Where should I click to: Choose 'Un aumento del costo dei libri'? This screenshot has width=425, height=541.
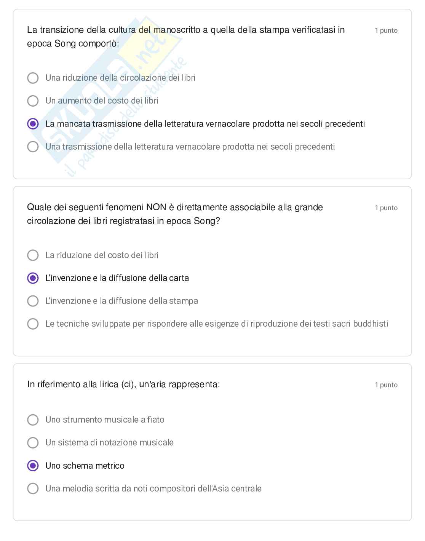(x=33, y=101)
